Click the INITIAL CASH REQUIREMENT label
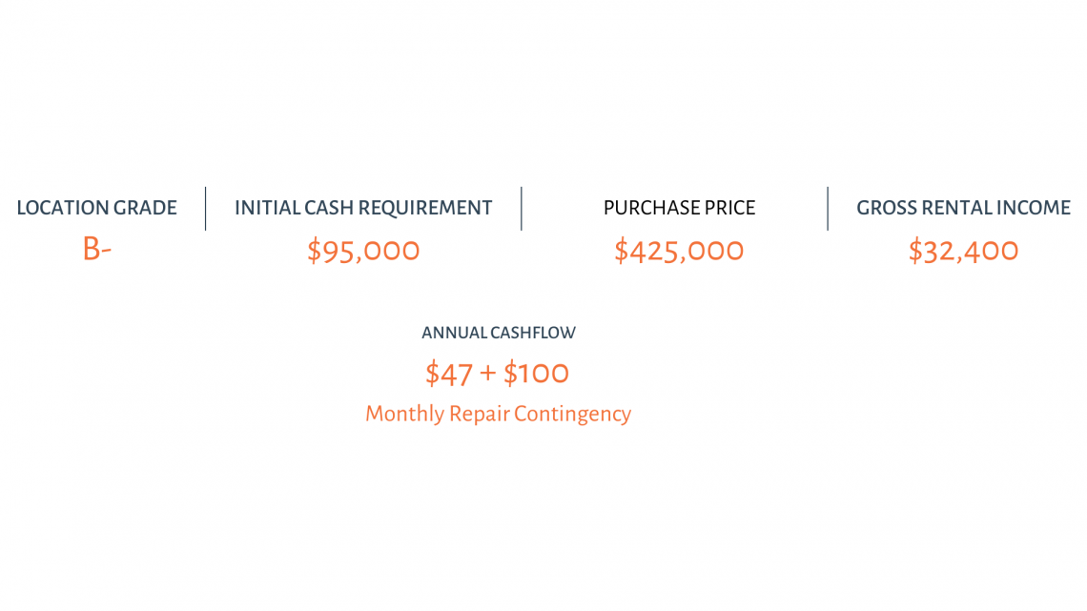This screenshot has width=1087, height=611. [x=363, y=208]
